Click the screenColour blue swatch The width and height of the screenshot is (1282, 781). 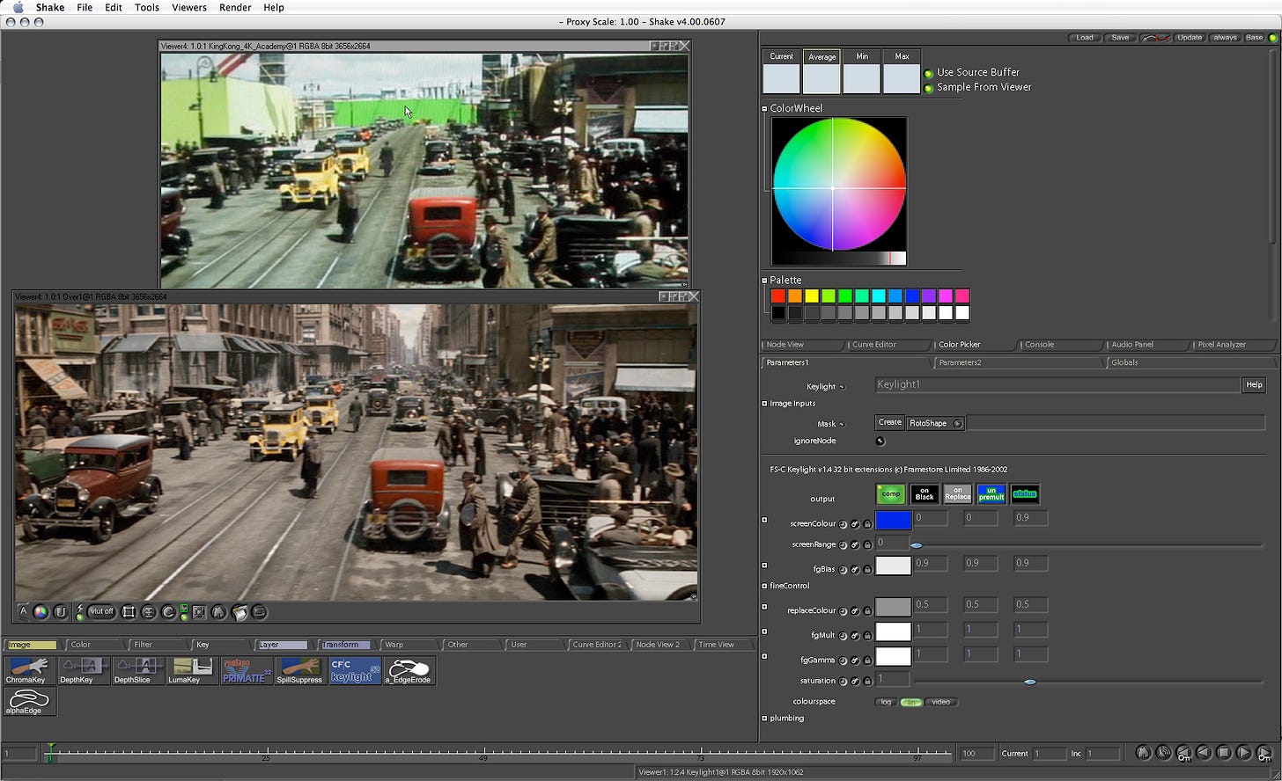tap(893, 521)
